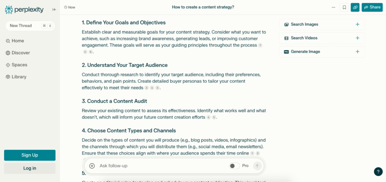
Task: Bookmark this thread
Action: click(344, 7)
